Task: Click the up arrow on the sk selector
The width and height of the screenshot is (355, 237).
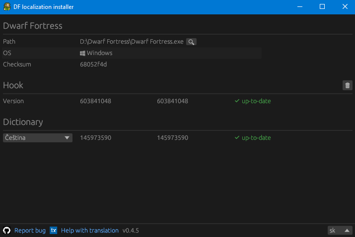Action: pos(347,231)
